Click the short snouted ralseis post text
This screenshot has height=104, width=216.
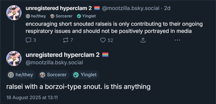pos(114,28)
